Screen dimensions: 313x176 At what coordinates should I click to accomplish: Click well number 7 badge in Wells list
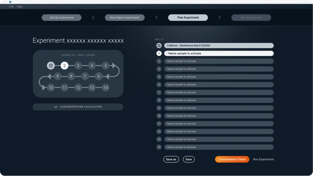[159, 92]
